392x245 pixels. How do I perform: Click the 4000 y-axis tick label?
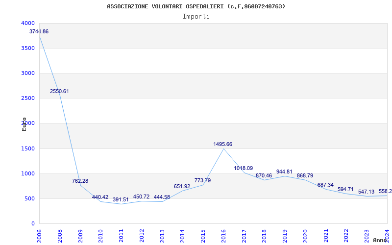tap(28, 23)
